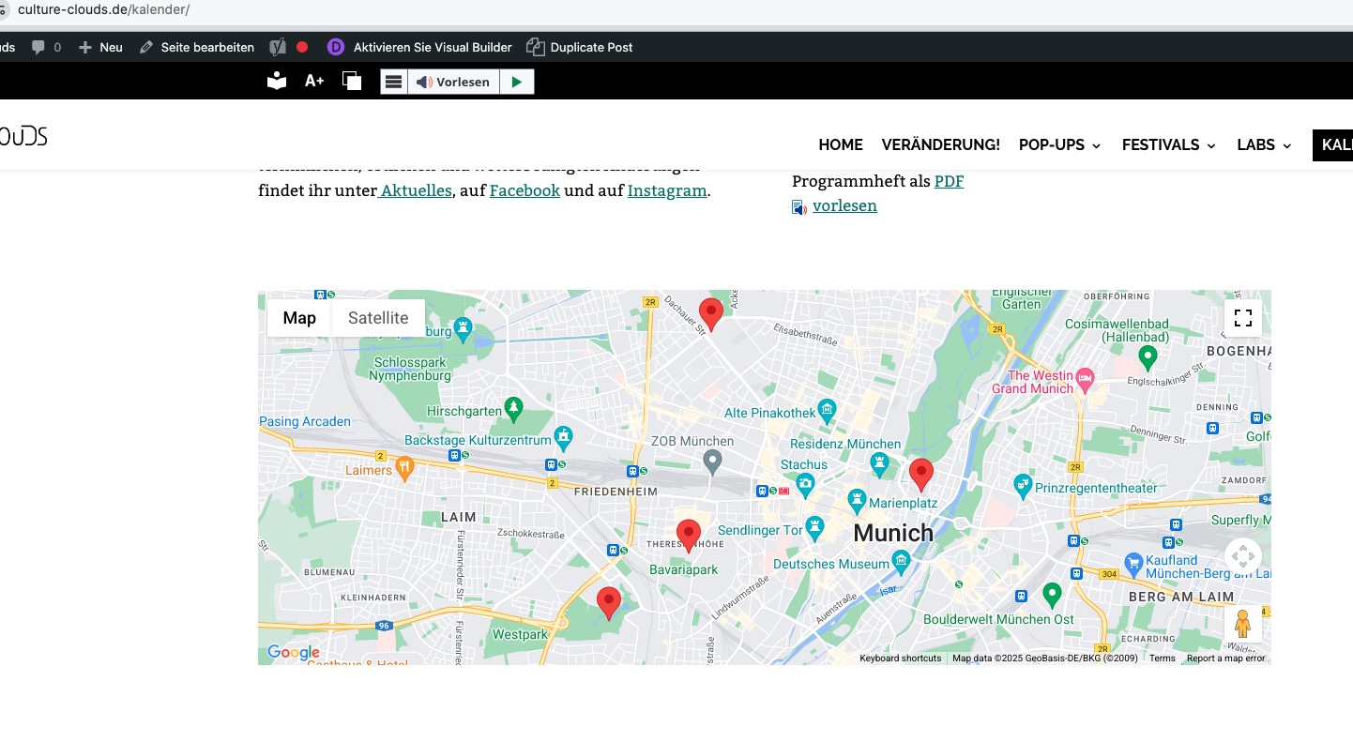Open the VERÄNDERUNG! menu item
This screenshot has height=742, width=1353.
pyautogui.click(x=941, y=144)
